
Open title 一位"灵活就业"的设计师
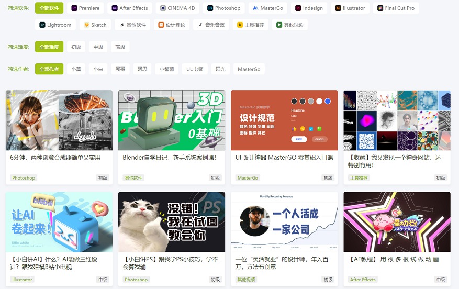tap(282, 263)
